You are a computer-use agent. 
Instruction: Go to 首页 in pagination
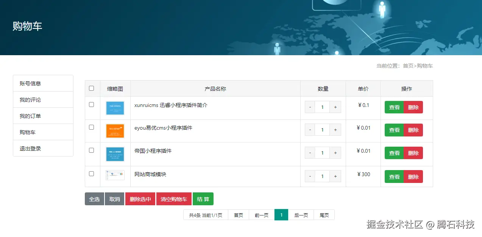click(x=239, y=215)
